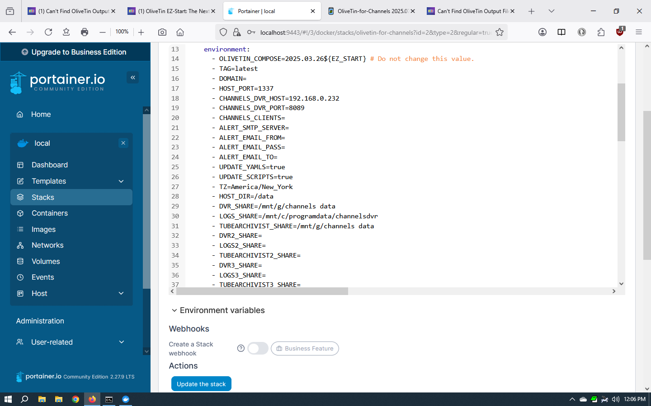Collapse the Portainer sidebar with the double-chevron icon
651x406 pixels.
(x=133, y=78)
